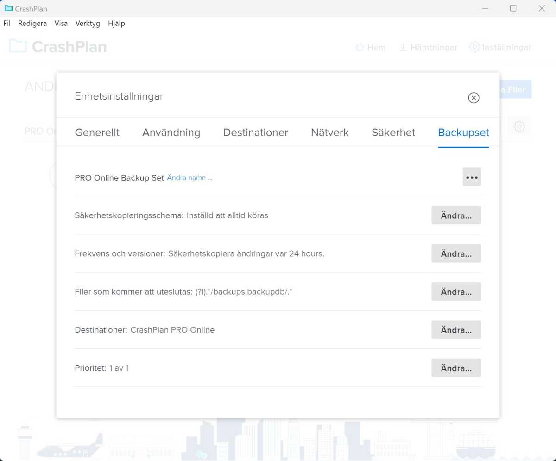Click the 'Prioritet: 1 av 1' text
The image size is (556, 461).
tap(101, 368)
